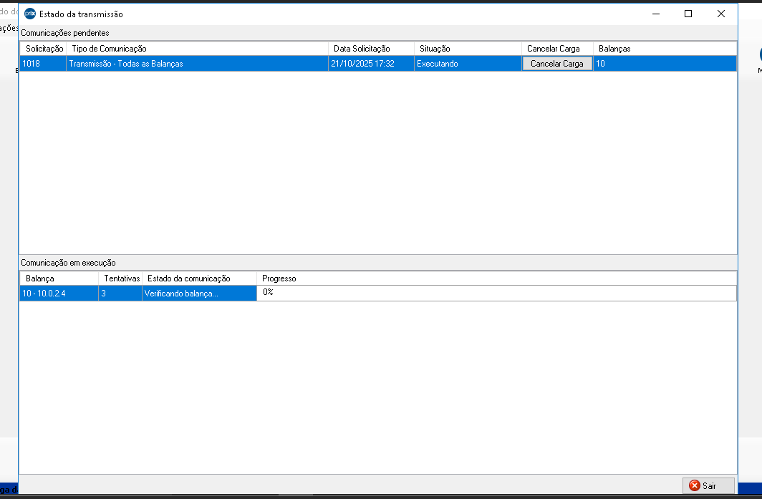
Task: Select the request number 1018 cell
Action: coord(43,64)
